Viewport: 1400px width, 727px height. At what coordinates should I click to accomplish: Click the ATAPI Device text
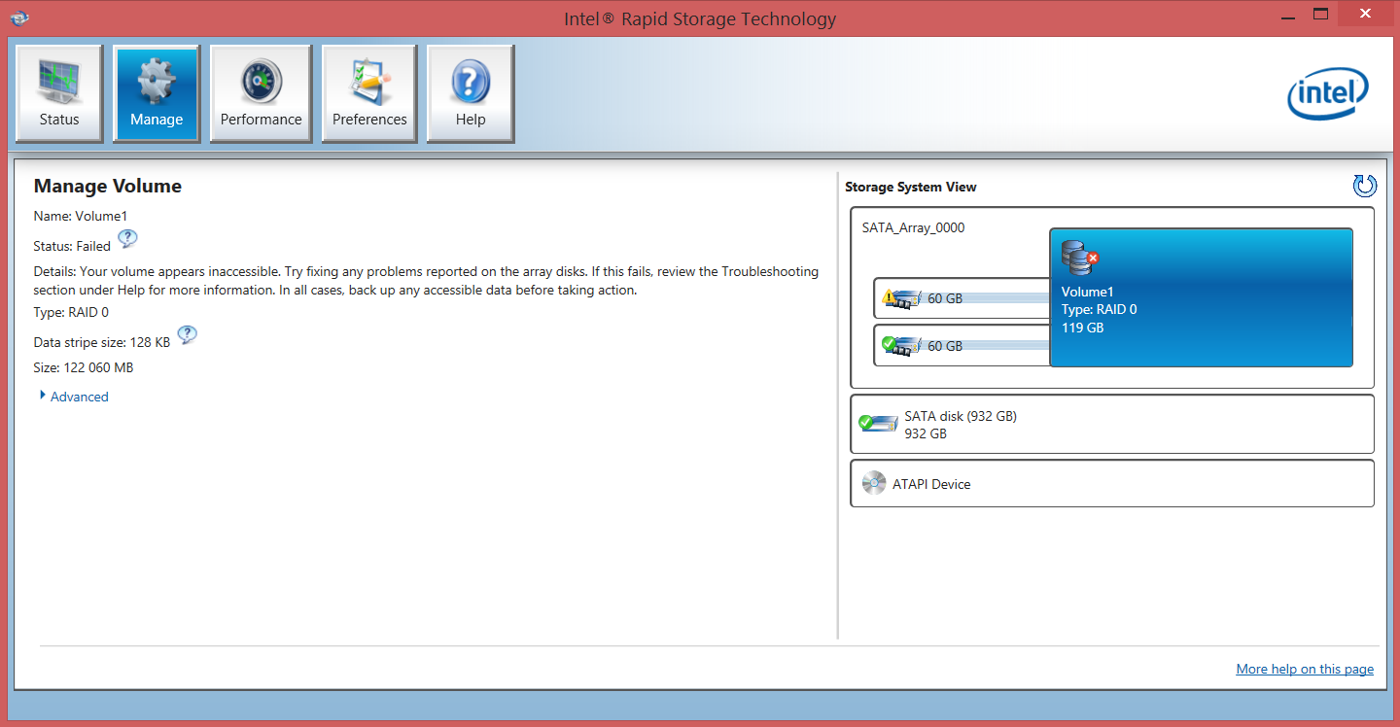coord(931,484)
